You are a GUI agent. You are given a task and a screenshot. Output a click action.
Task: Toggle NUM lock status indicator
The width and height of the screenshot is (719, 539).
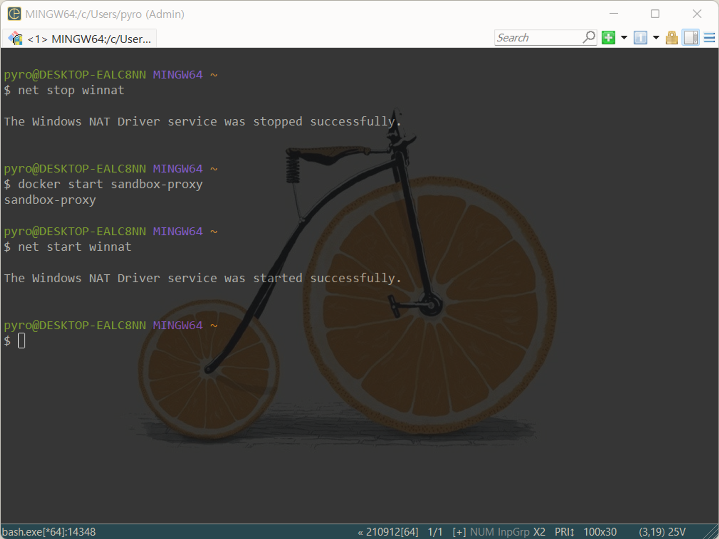click(x=482, y=532)
